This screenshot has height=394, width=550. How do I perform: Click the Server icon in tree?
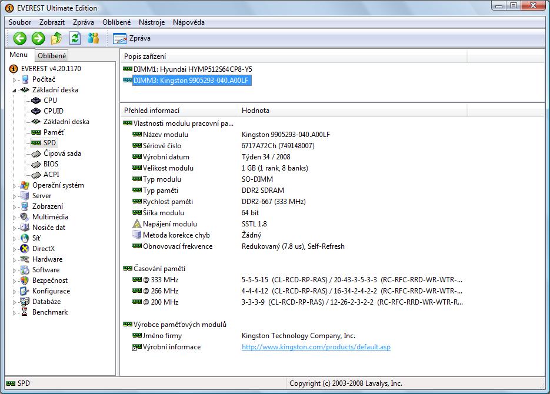pyautogui.click(x=25, y=196)
